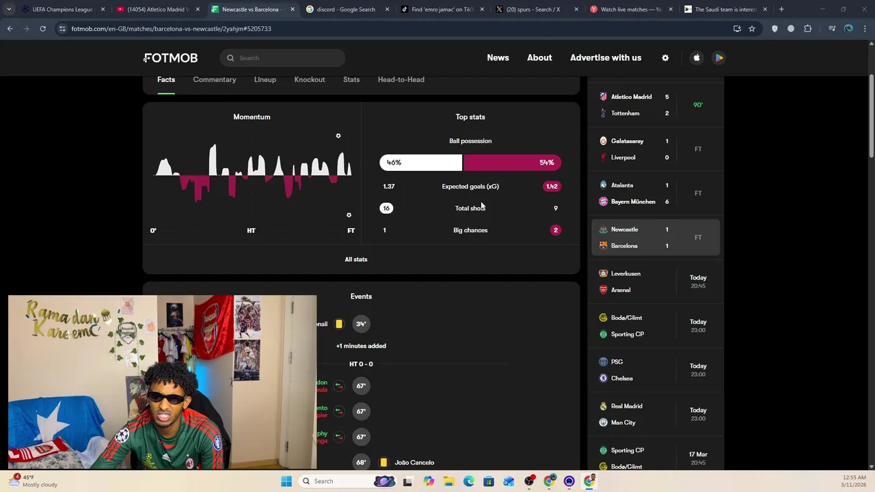Open File Explorer from taskbar

click(x=448, y=482)
